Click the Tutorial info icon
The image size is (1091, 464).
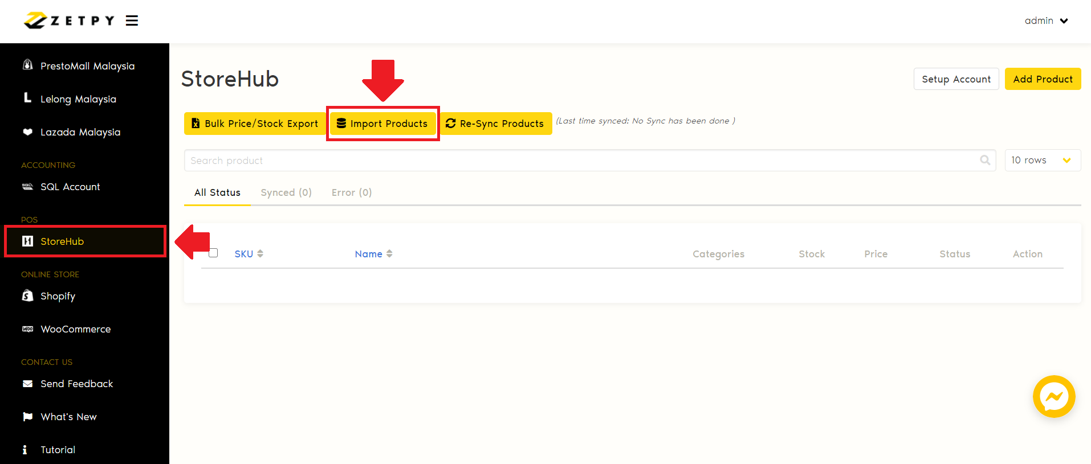coord(25,450)
